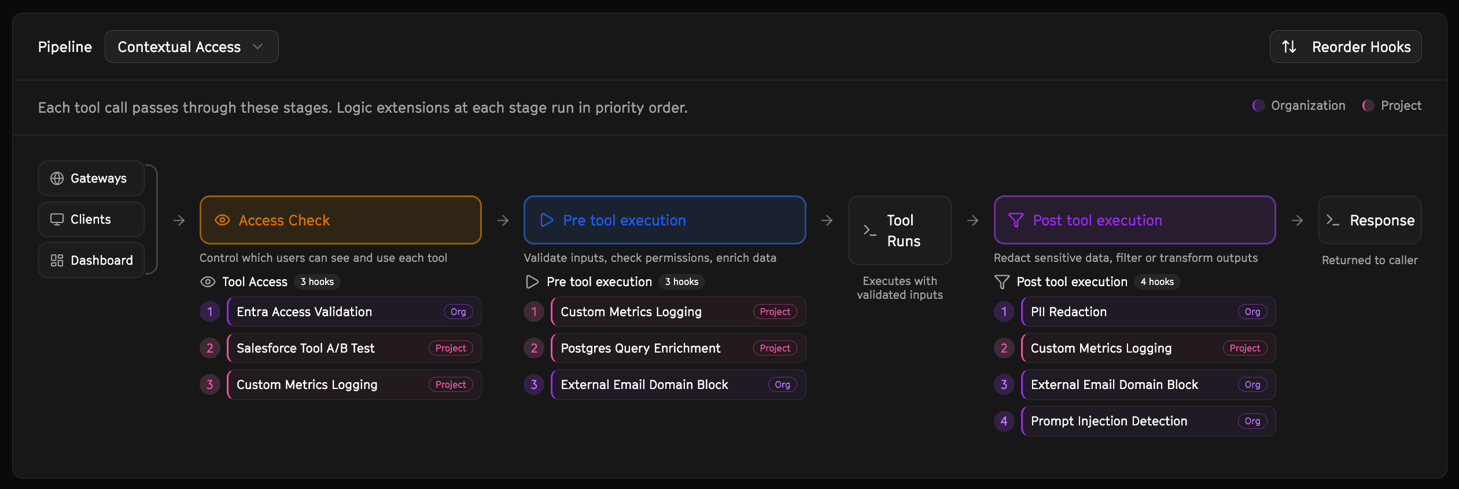Click the Org tag on Entra Access Validation
The height and width of the screenshot is (489, 1459).
pos(458,312)
